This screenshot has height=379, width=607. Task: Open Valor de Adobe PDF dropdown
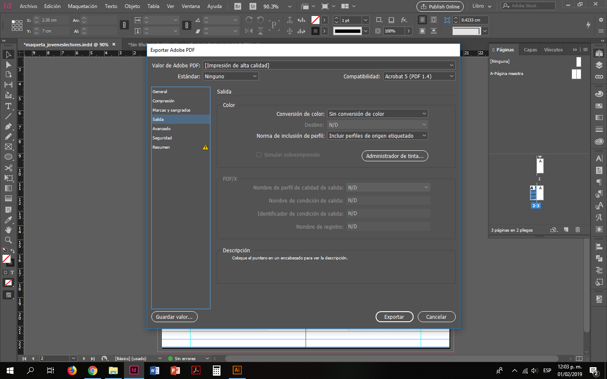click(x=329, y=65)
